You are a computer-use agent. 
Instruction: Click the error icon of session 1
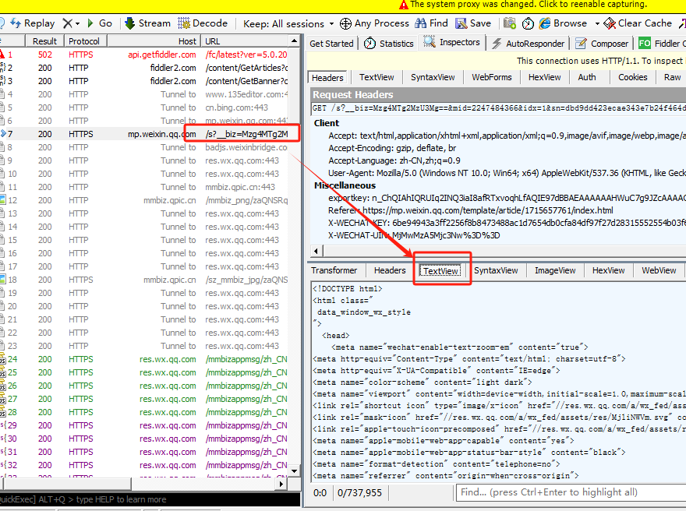point(2,55)
